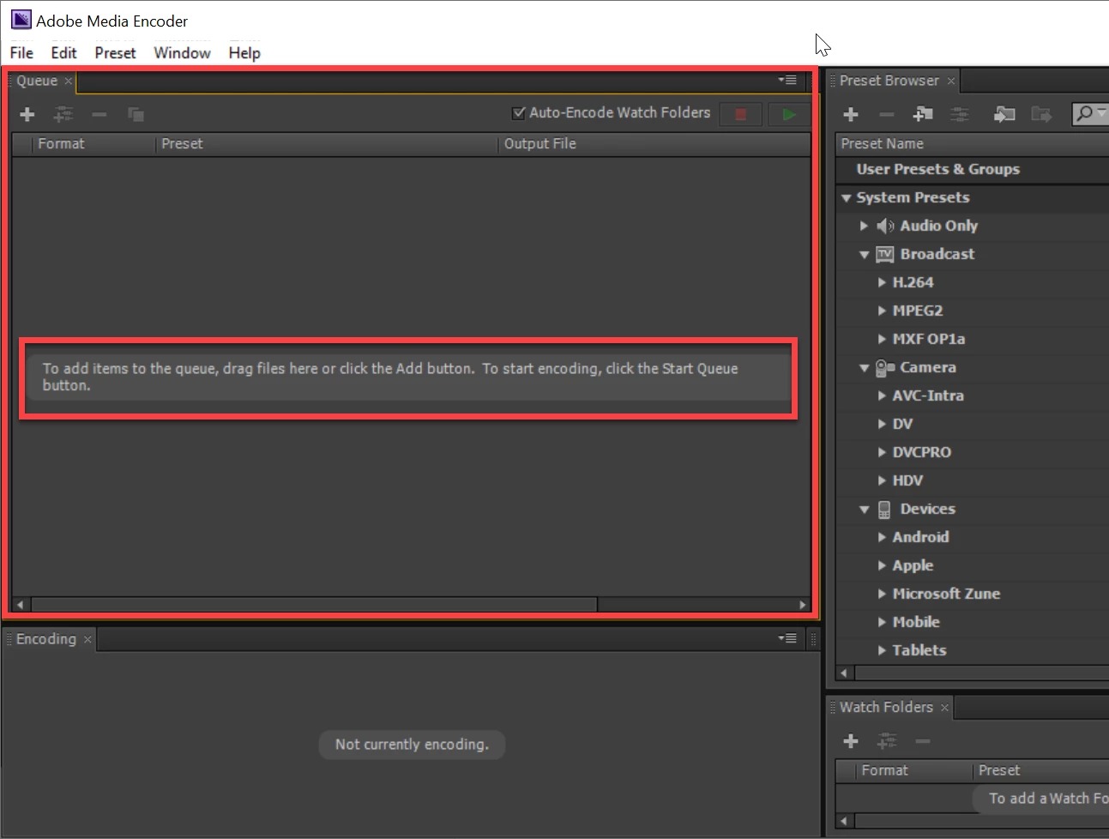Select User Presets & Groups row

(973, 170)
